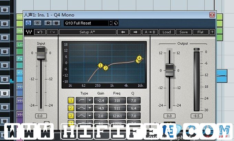Click band 1 frequency value 310

117,100
